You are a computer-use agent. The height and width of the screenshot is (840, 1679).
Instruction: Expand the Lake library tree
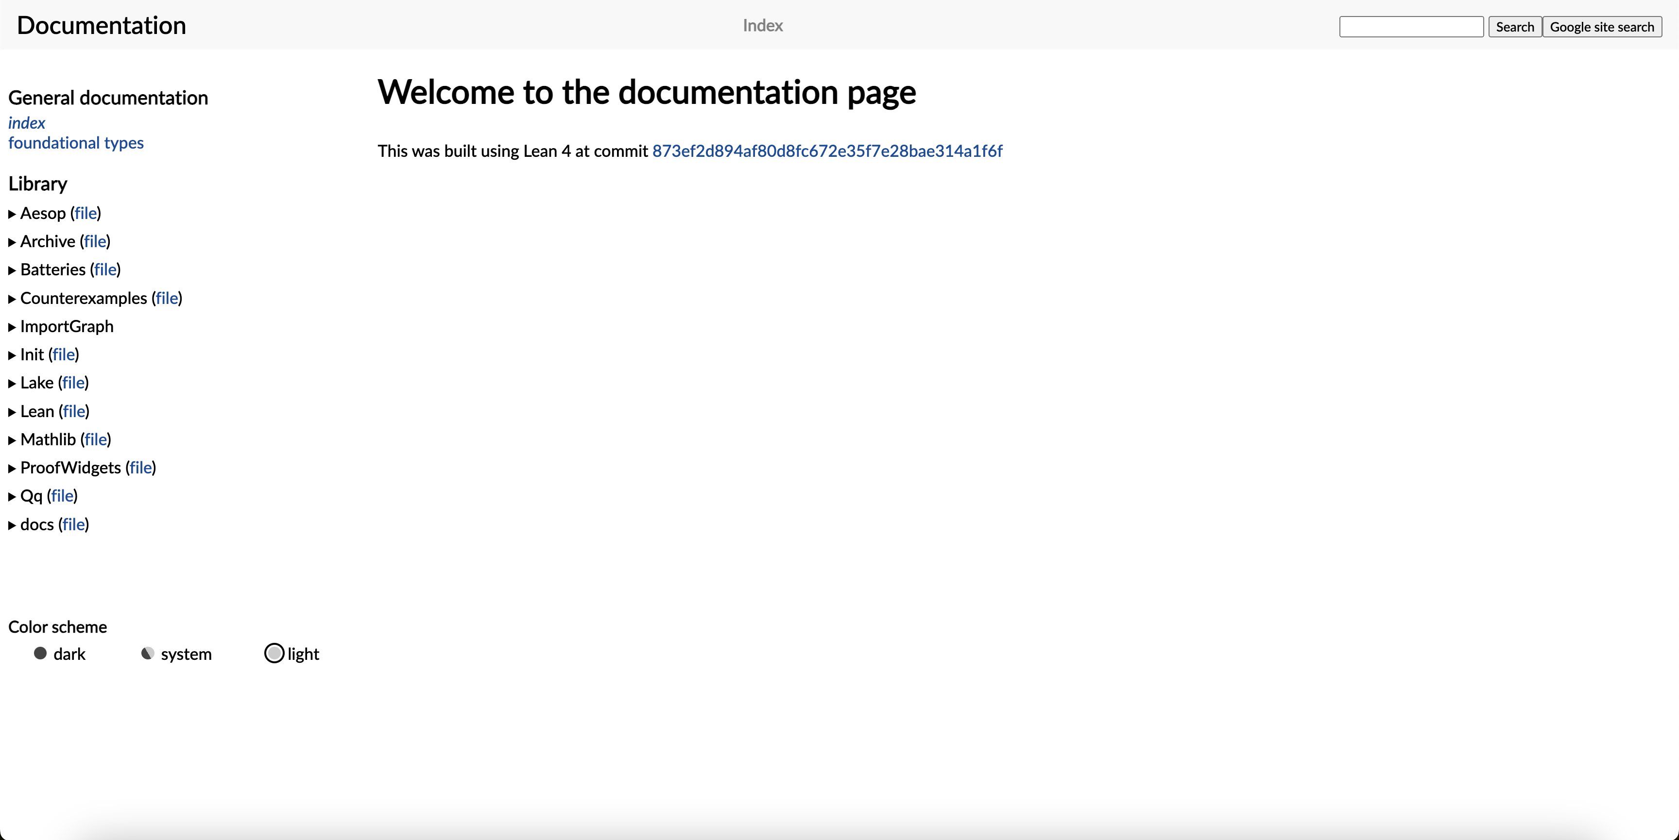(x=12, y=383)
